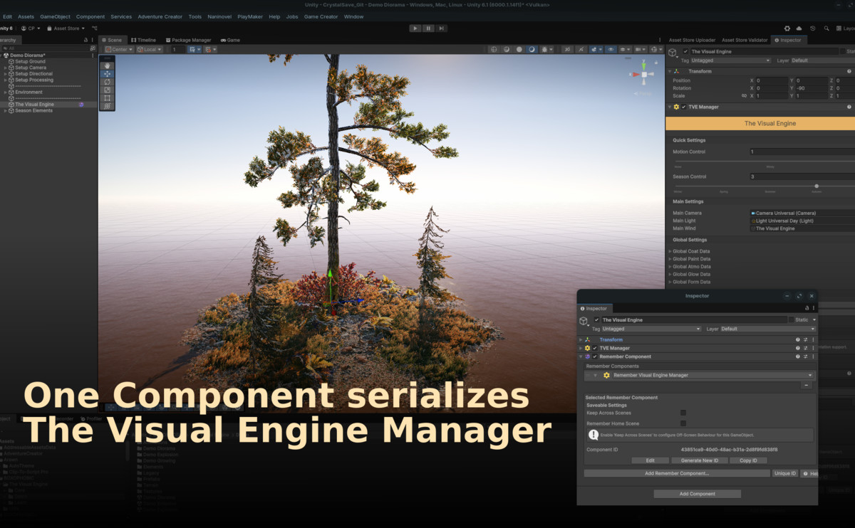Expand Transform component in floating Inspector
Screen dimensions: 855x528
581,339
